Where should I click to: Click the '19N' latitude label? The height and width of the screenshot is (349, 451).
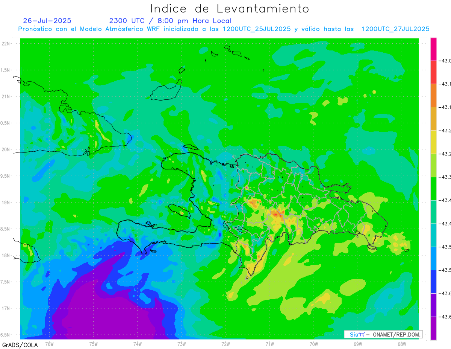tap(6, 203)
